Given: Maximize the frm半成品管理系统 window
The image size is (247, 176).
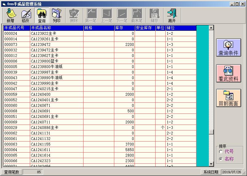Looking at the screenshot, I should [237, 4].
